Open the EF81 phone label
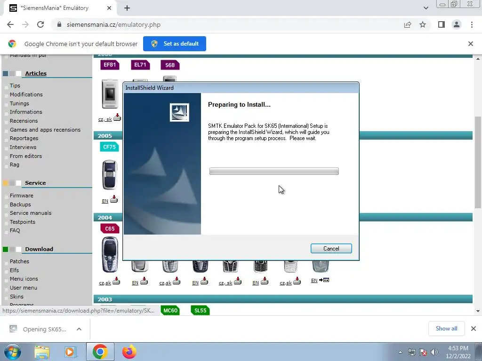This screenshot has height=361, width=482. tap(110, 65)
